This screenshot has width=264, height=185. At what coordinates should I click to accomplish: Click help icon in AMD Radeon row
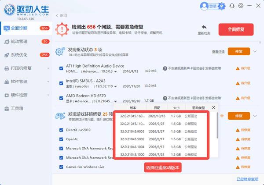(165, 98)
